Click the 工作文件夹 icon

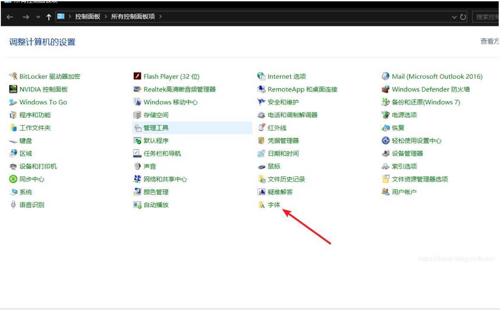(x=13, y=128)
